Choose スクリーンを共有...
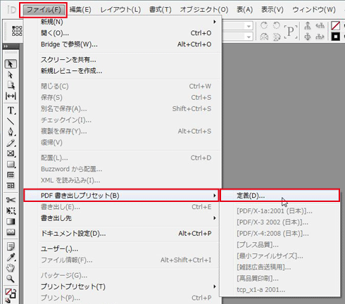 (x=122, y=60)
